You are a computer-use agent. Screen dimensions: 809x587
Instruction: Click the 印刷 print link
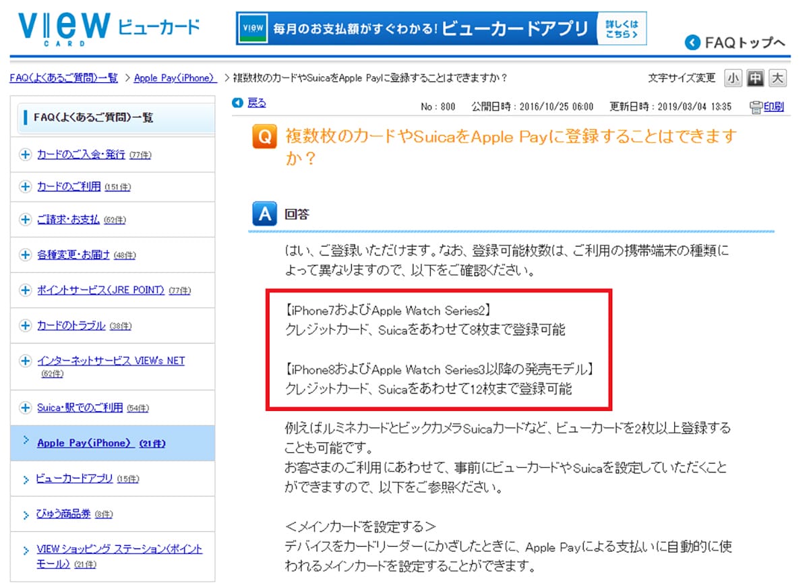point(774,106)
